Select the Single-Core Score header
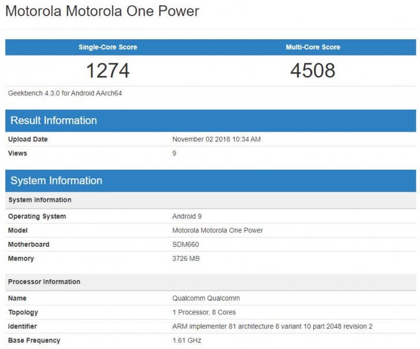Screen dimensions: 420x349 [108, 47]
